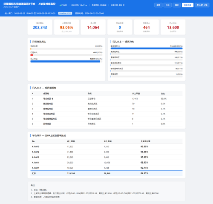The image size is (213, 204).
Task: Click the 11 (0.1%) zone distribution bar
Action: pyautogui.click(x=147, y=65)
